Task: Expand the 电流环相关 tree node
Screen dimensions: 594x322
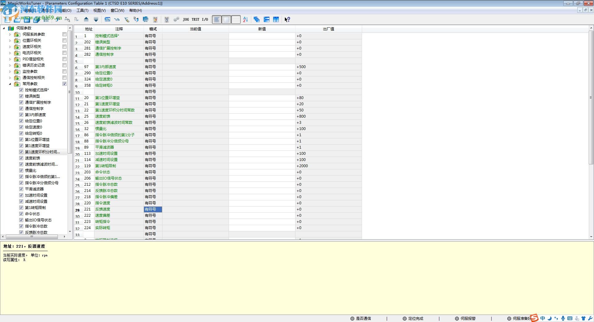Action: pyautogui.click(x=10, y=53)
